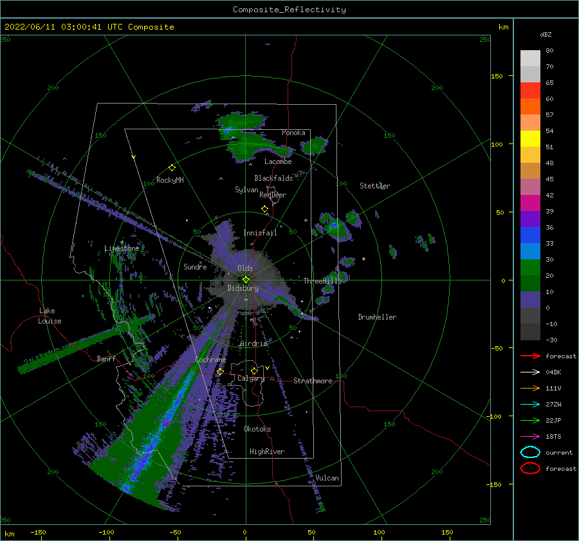579x541 pixels.
Task: Click the blue storm cell core near ThreeHills
Action: pos(334,225)
